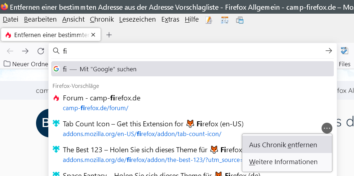The image size is (354, 176).
Task: Select 'Aus Chronik entfernen' menu entry
Action: coord(283,145)
